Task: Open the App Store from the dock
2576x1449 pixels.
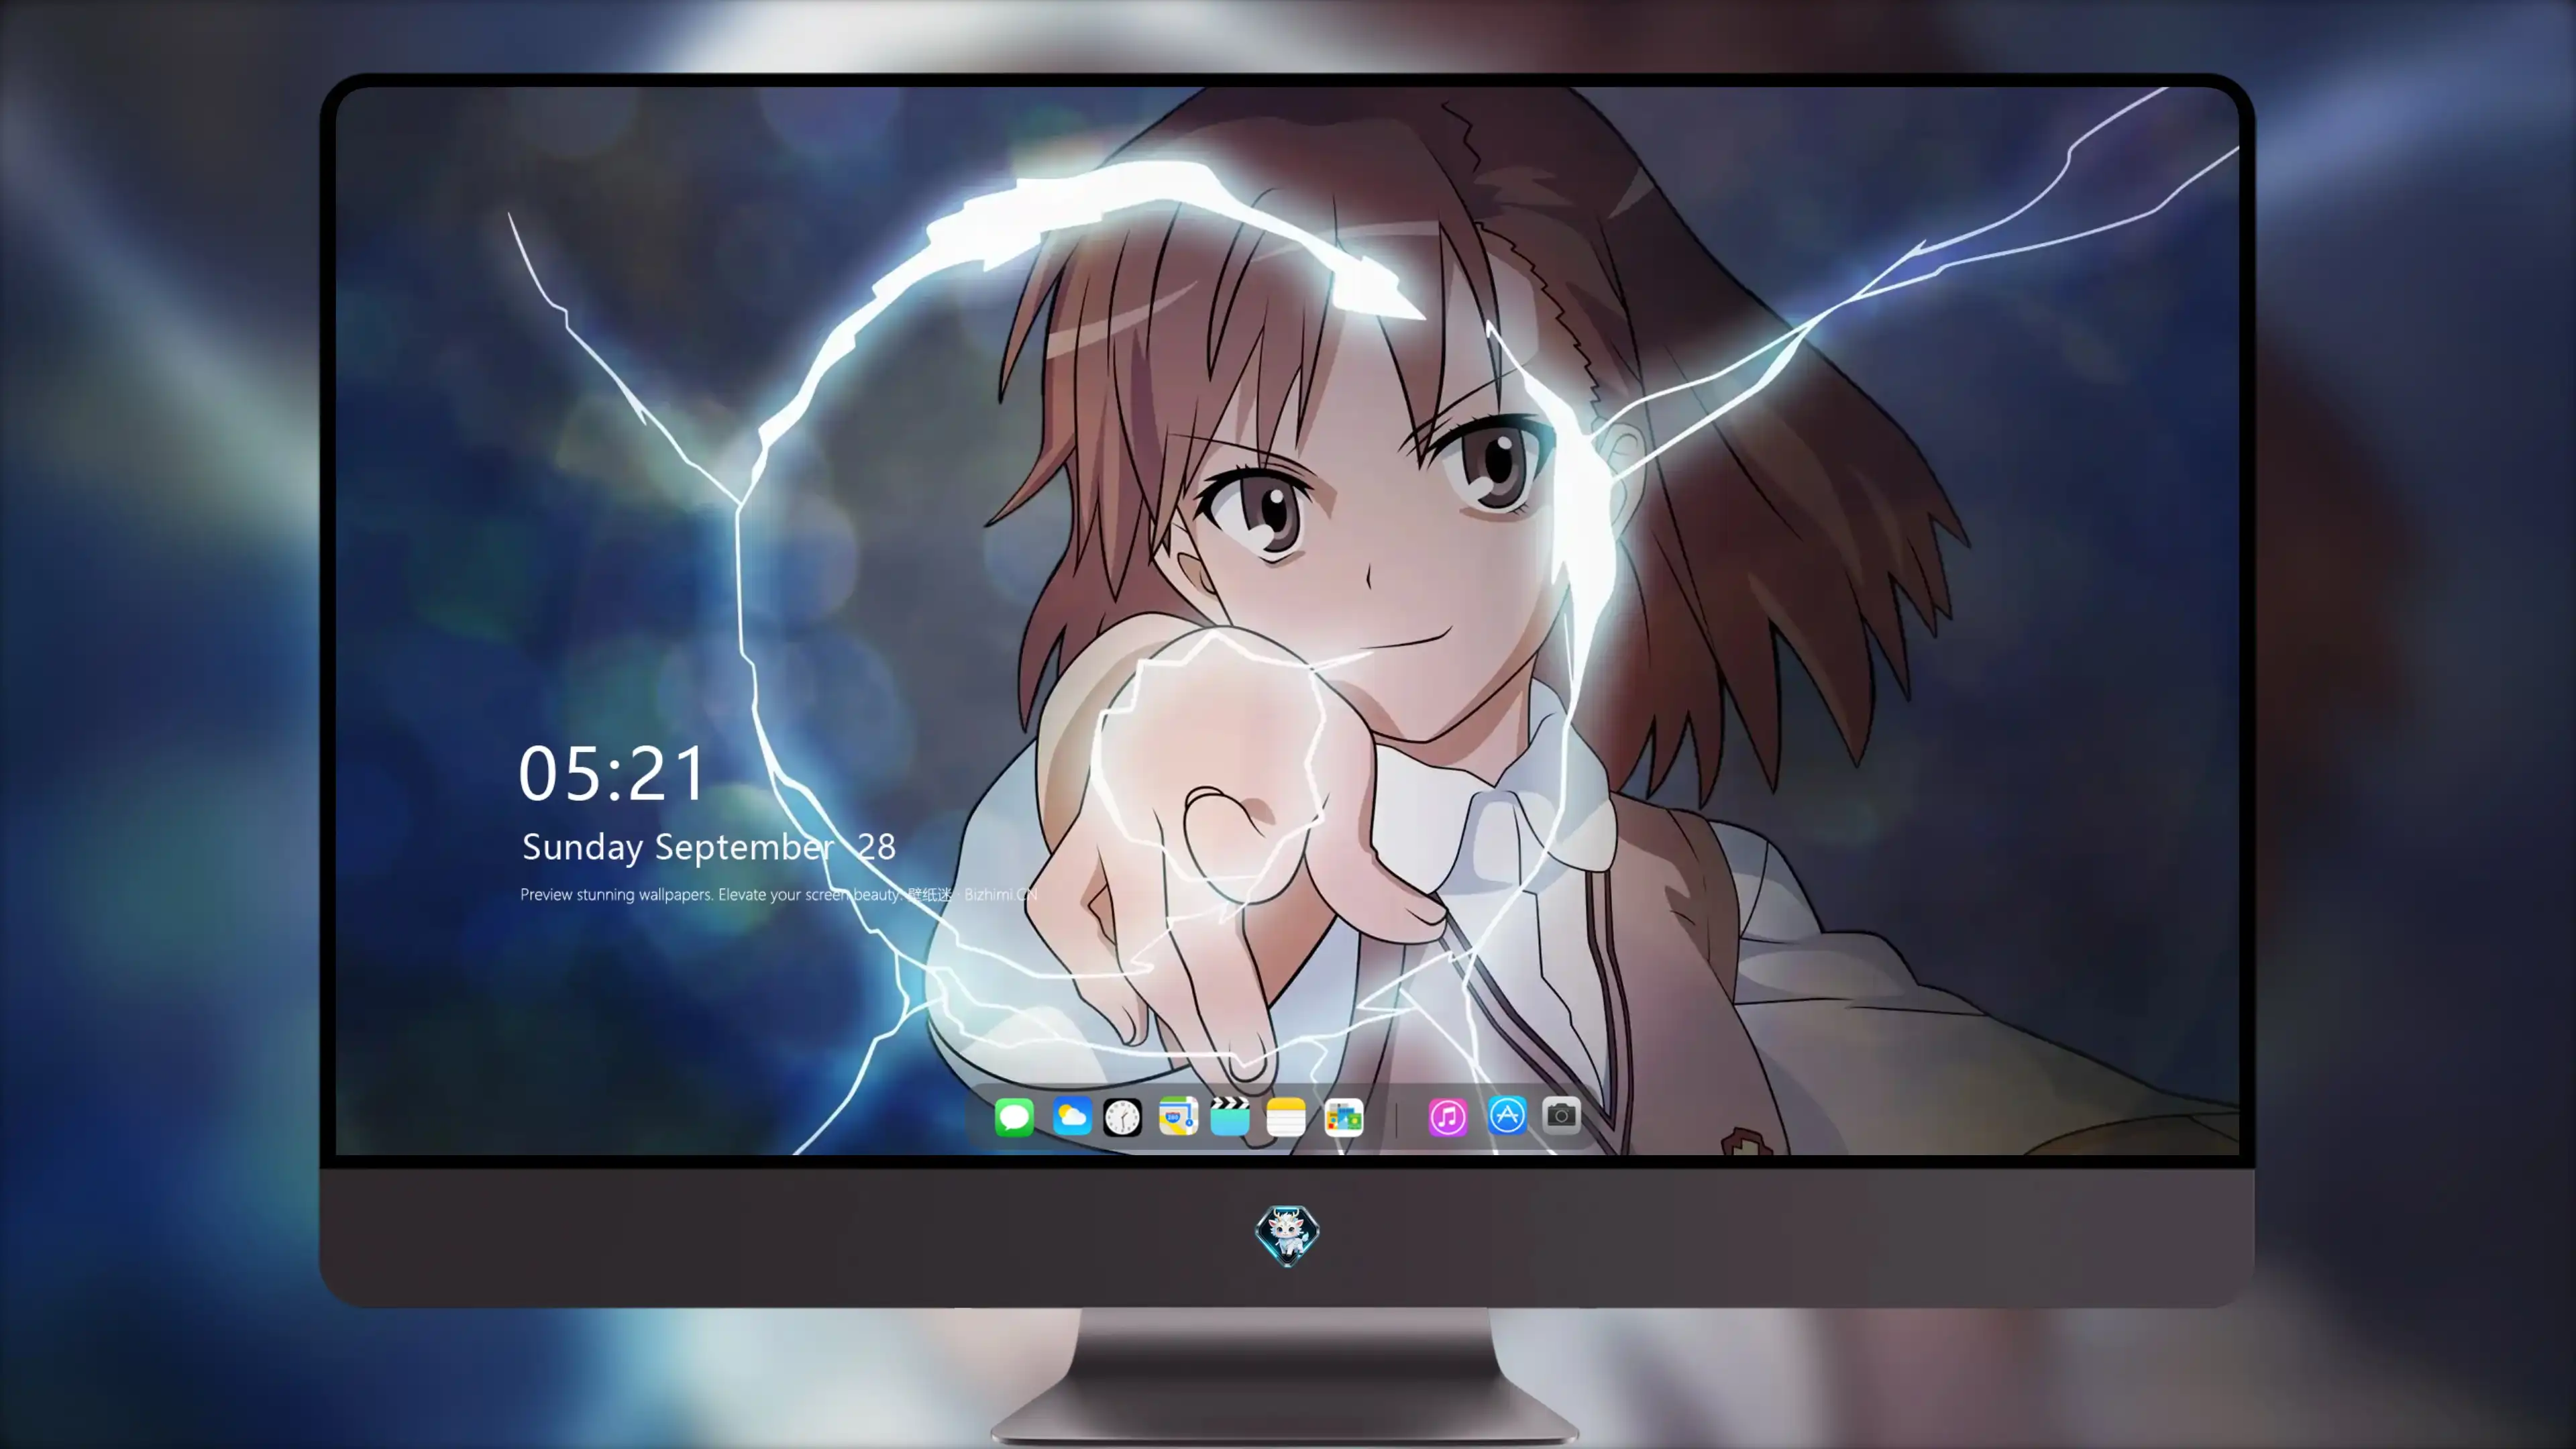Action: coord(1507,1116)
